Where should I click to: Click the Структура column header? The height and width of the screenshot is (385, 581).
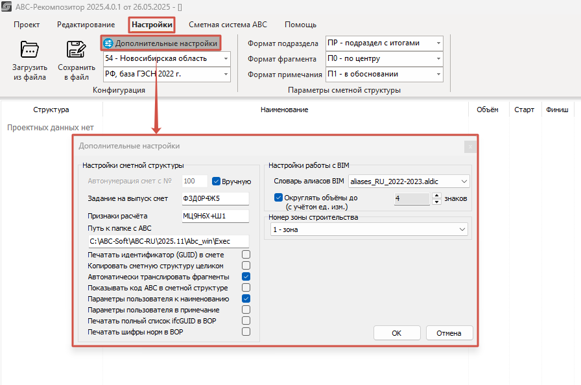[x=51, y=110]
